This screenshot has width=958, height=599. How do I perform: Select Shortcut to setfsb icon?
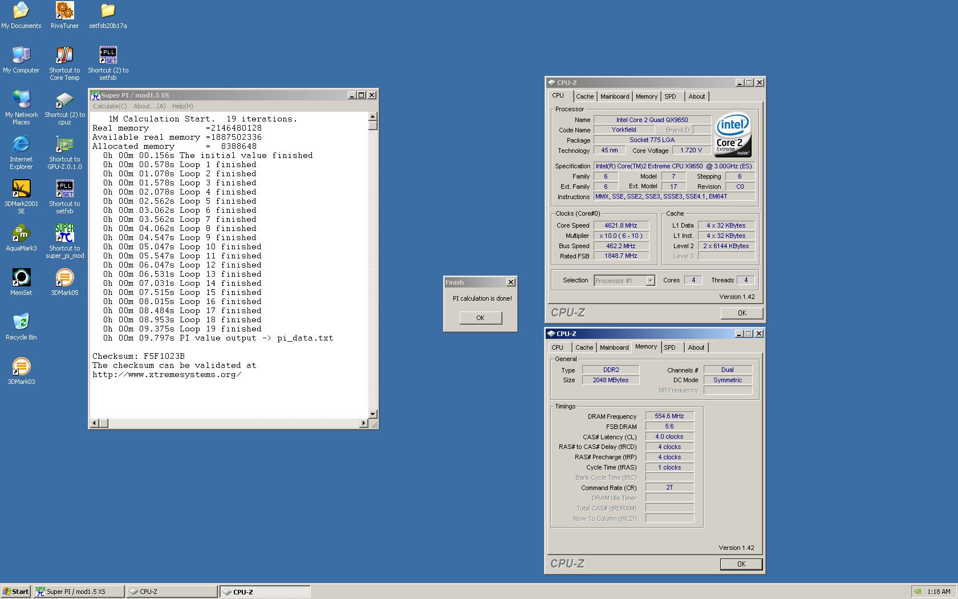64,197
